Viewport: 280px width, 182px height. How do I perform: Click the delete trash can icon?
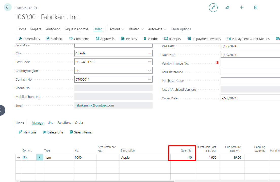(256, 8)
